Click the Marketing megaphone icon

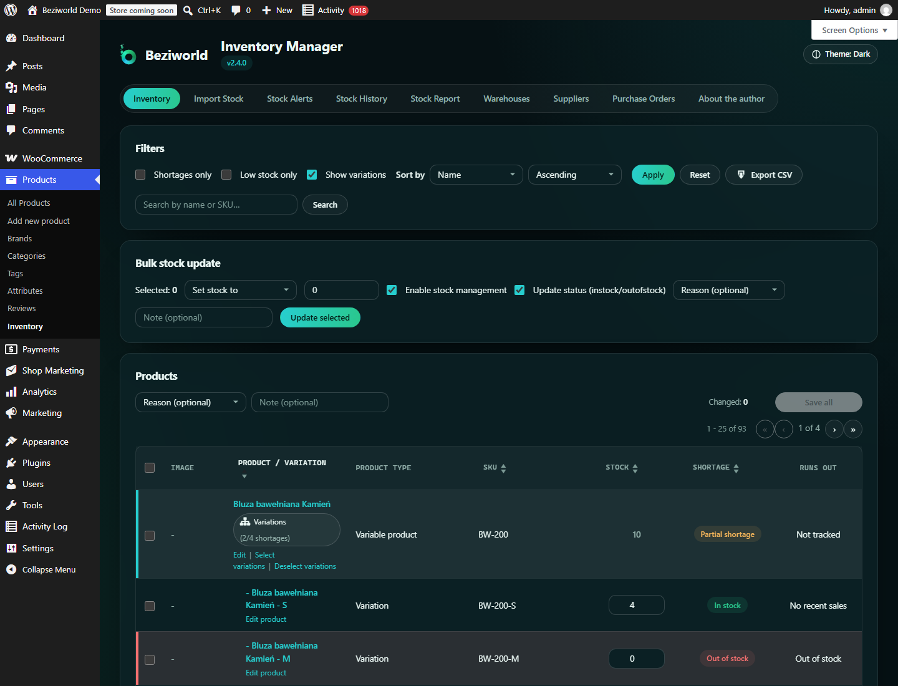point(11,413)
